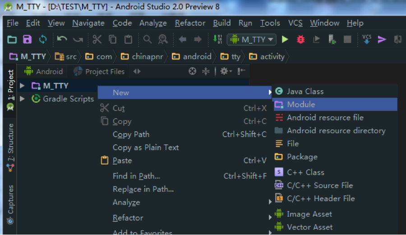Click the chinapnr breadcrumb in navigation bar
This screenshot has width=406, height=235.
pos(144,56)
